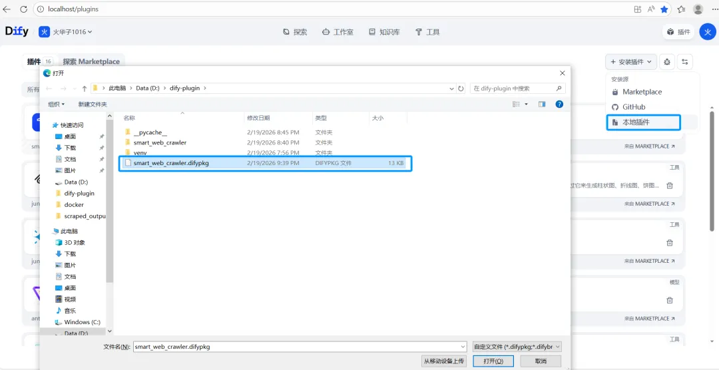Open Windows (C:) drive
The width and height of the screenshot is (719, 370).
pyautogui.click(x=82, y=322)
